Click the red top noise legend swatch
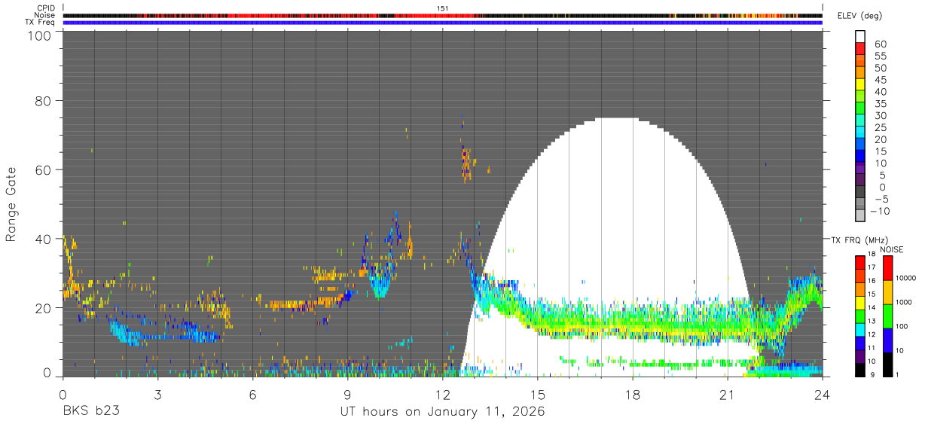The height and width of the screenshot is (427, 925). (x=887, y=268)
